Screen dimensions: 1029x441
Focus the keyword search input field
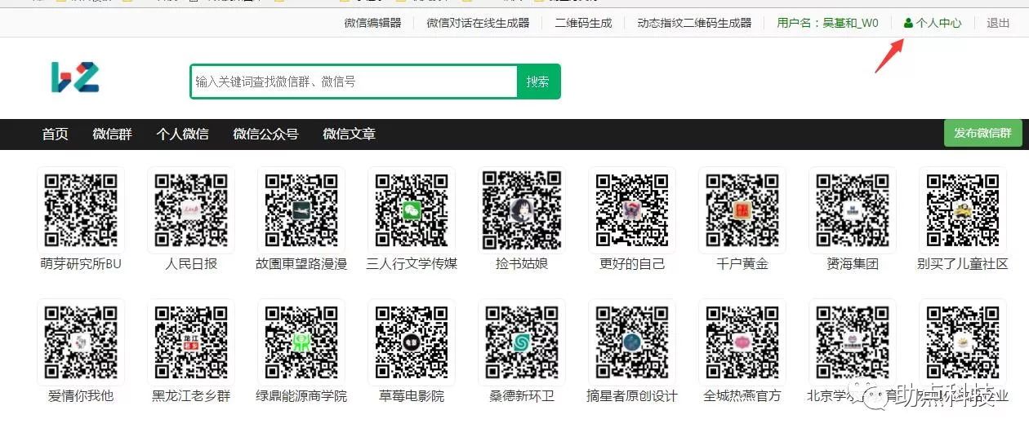tap(354, 82)
